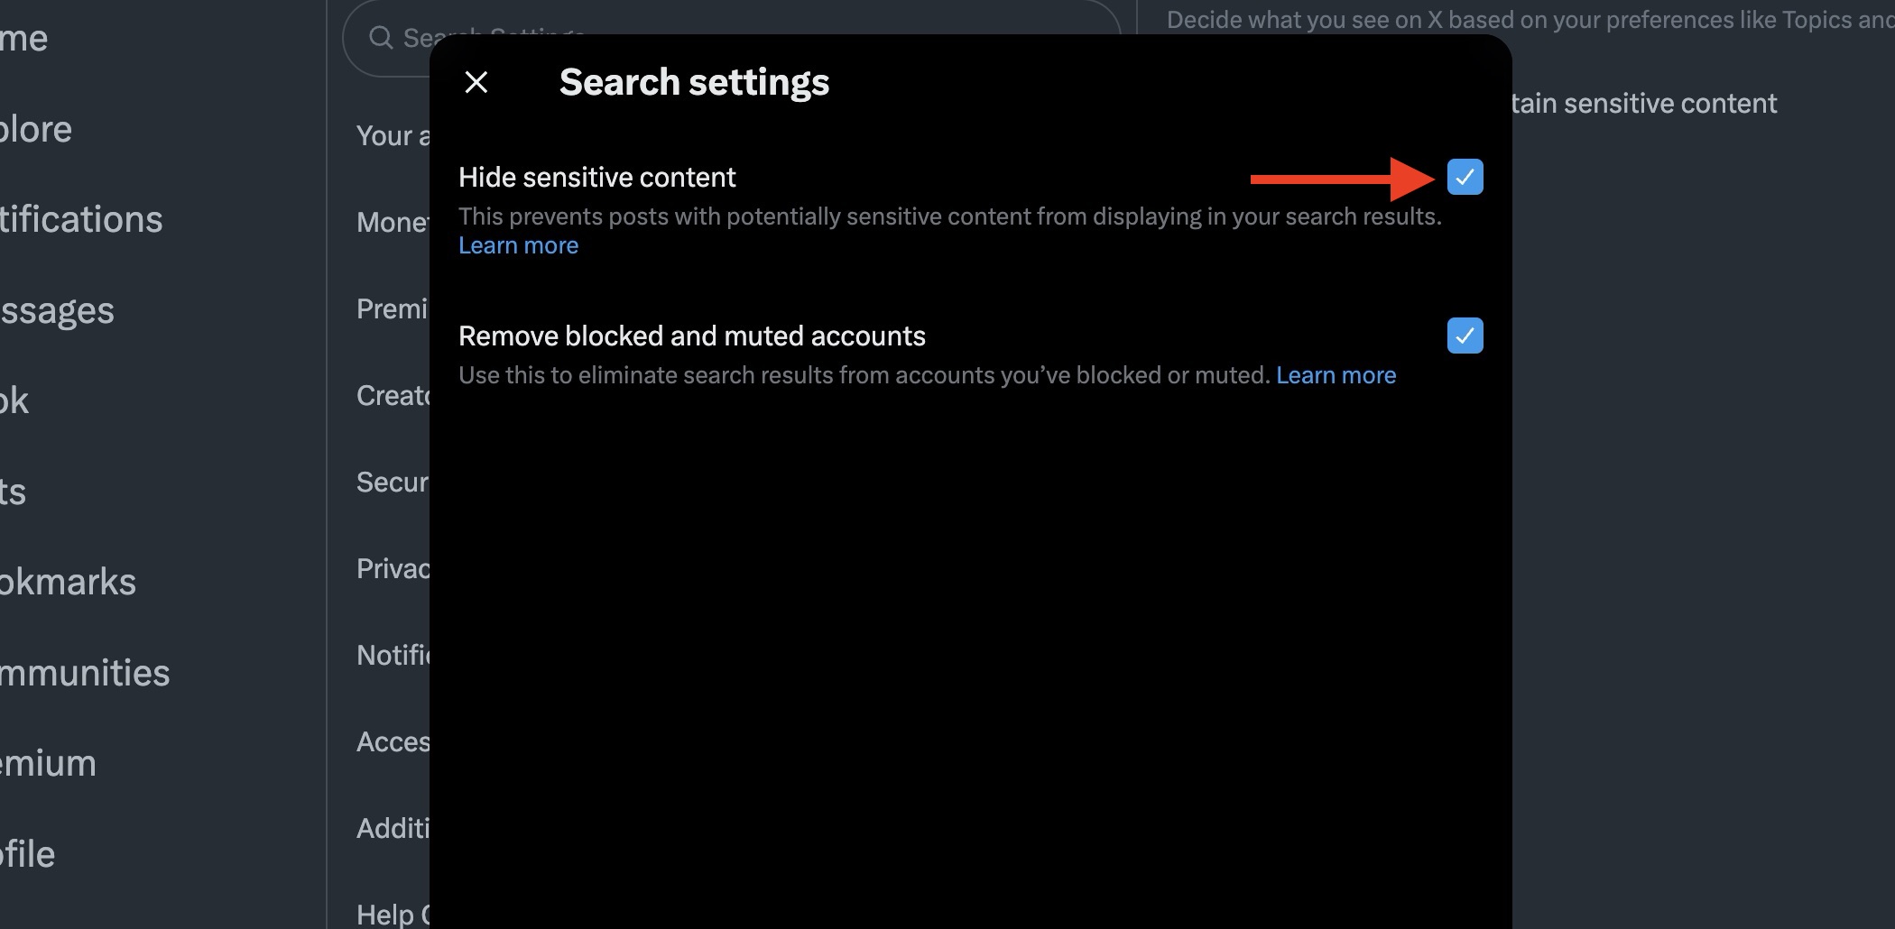
Task: Launch Grok from the sidebar
Action: click(x=15, y=400)
